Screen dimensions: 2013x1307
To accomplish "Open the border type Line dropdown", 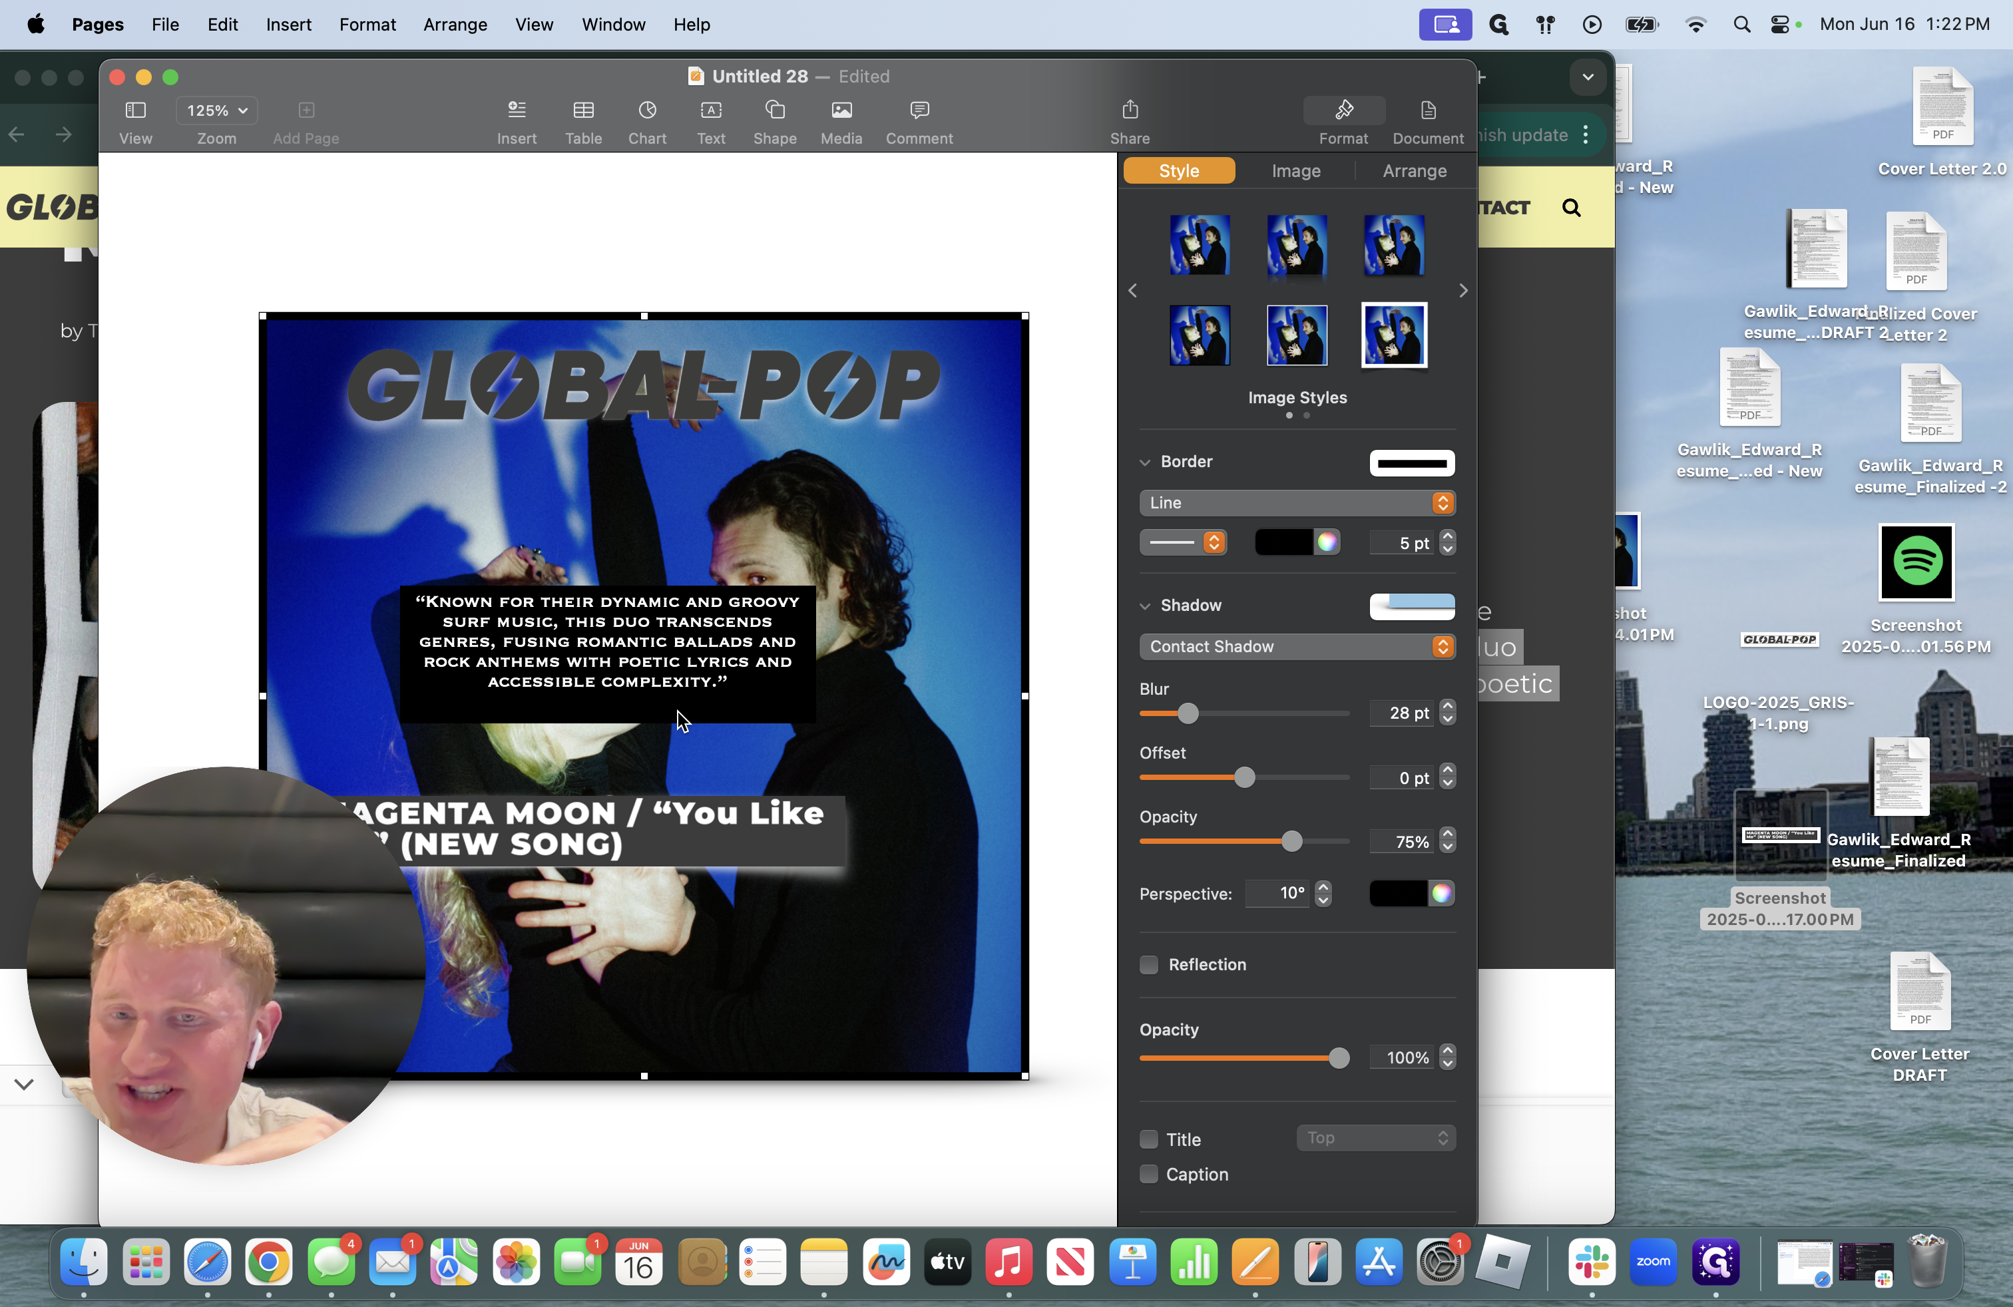I will [x=1297, y=503].
